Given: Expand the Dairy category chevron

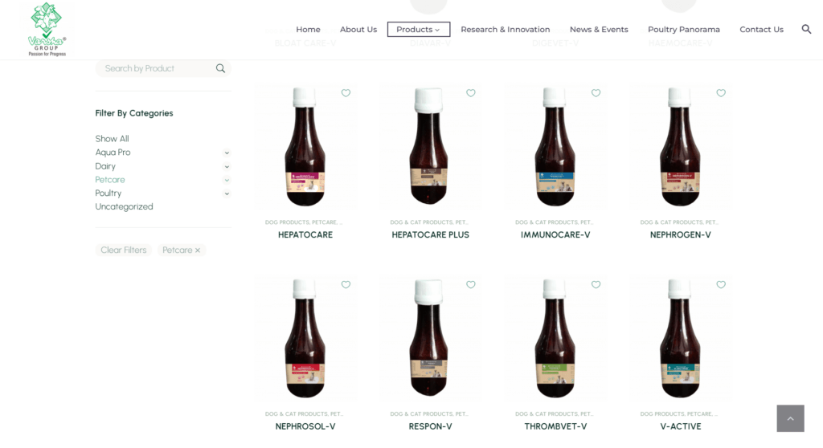Looking at the screenshot, I should [x=227, y=166].
